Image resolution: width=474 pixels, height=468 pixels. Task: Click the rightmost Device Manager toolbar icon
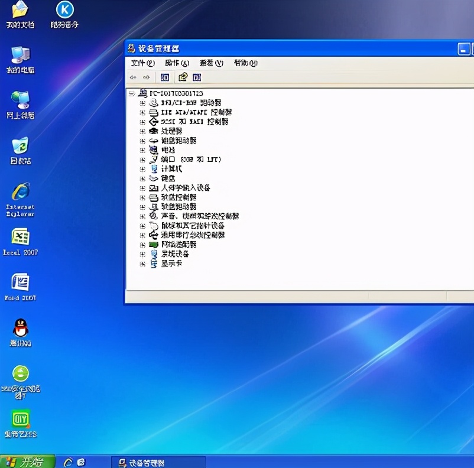click(x=197, y=77)
